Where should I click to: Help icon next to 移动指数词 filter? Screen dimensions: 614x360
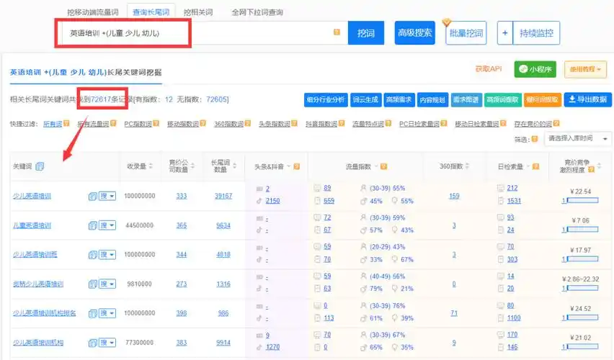(x=203, y=123)
